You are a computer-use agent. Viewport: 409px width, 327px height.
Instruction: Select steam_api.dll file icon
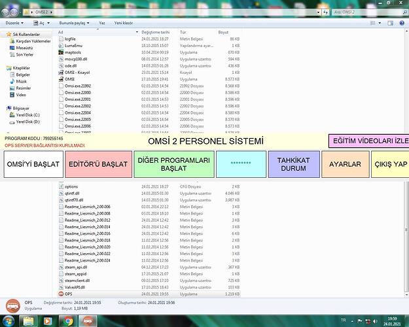point(61,267)
